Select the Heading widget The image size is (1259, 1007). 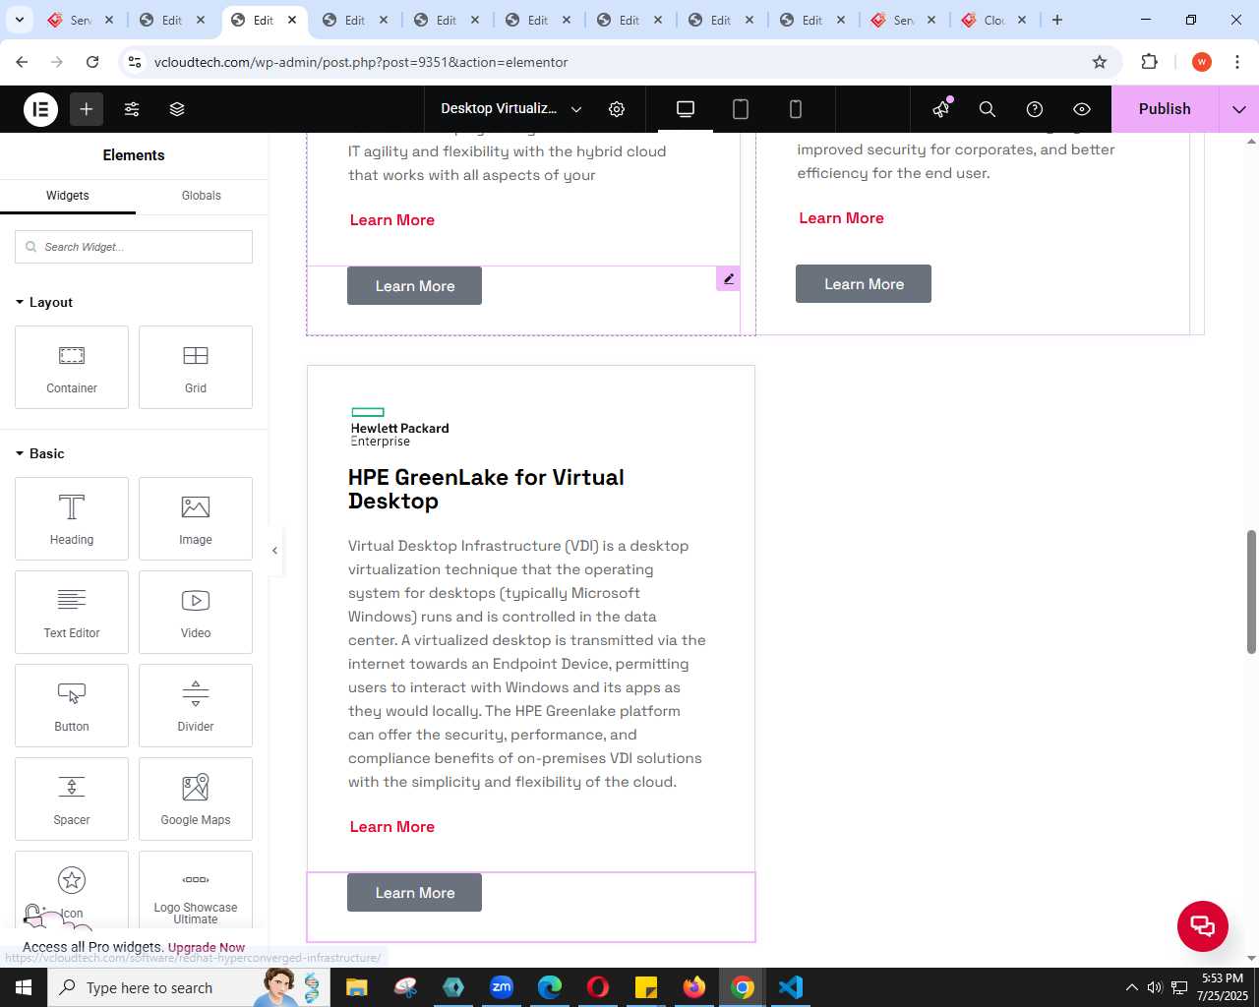(x=72, y=518)
